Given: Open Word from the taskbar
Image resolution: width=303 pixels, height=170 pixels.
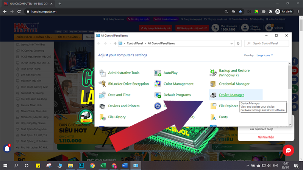Looking at the screenshot, I should tap(125, 165).
